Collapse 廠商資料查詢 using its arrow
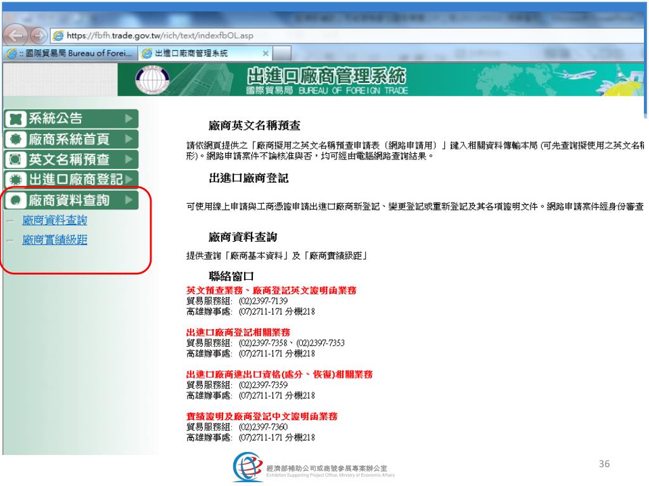This screenshot has height=486, width=649. [x=129, y=200]
